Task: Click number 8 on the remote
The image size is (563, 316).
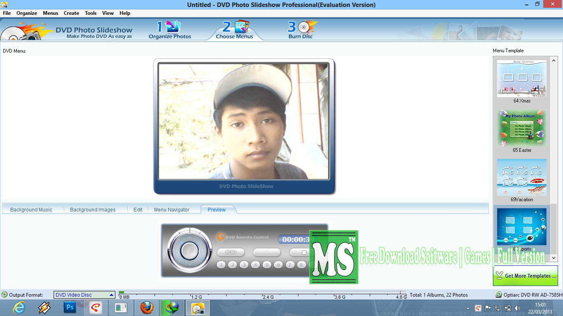Action: click(302, 265)
